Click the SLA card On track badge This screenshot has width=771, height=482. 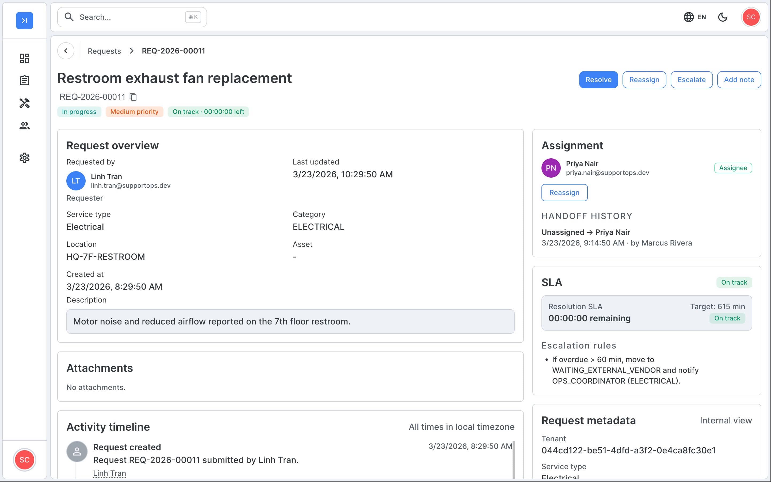pos(734,282)
